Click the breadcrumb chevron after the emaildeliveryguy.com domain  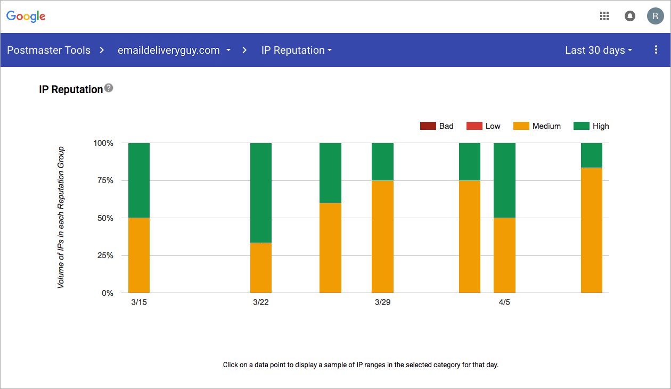point(244,50)
